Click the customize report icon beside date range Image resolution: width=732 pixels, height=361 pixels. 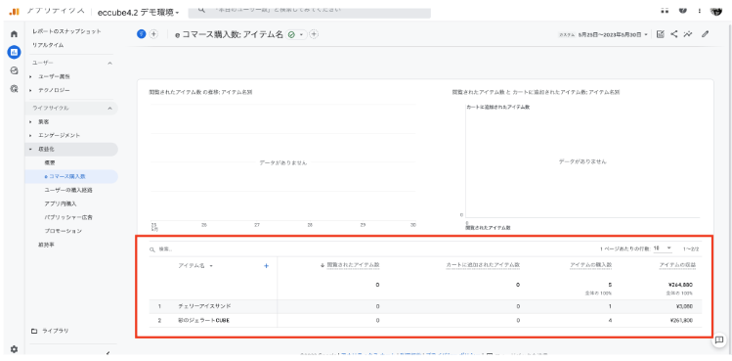pos(660,34)
